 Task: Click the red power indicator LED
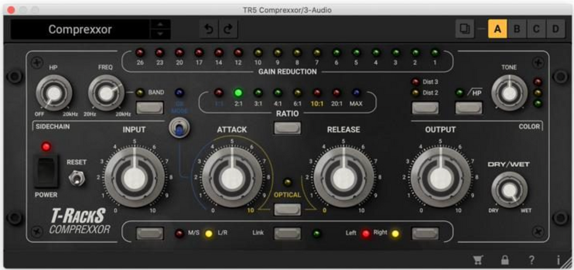click(46, 146)
